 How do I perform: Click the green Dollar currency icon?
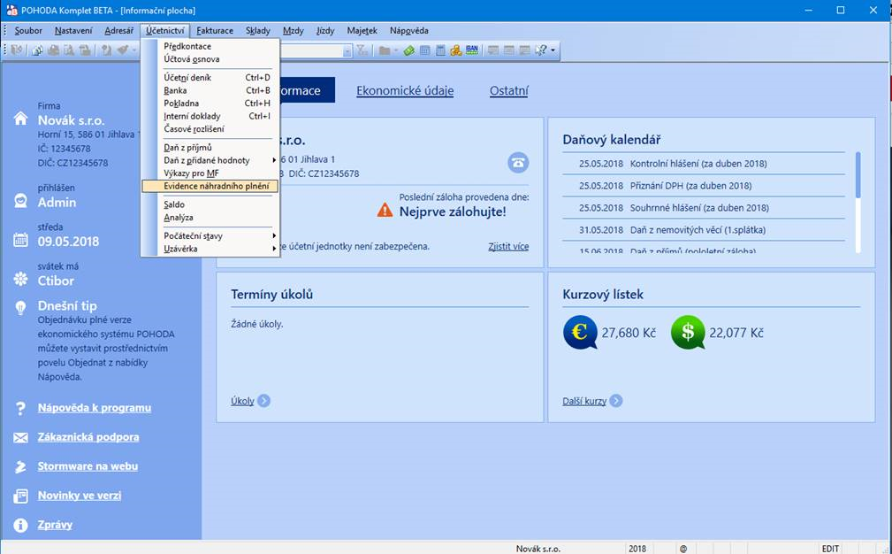688,332
